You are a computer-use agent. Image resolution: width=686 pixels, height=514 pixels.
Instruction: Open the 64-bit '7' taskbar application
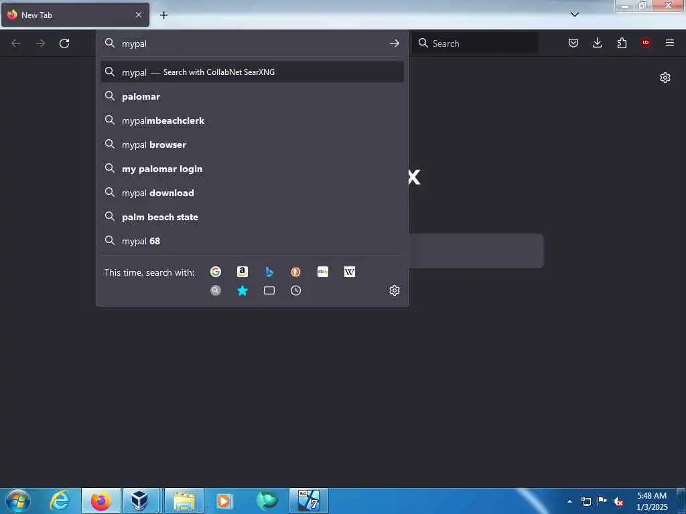tap(308, 501)
